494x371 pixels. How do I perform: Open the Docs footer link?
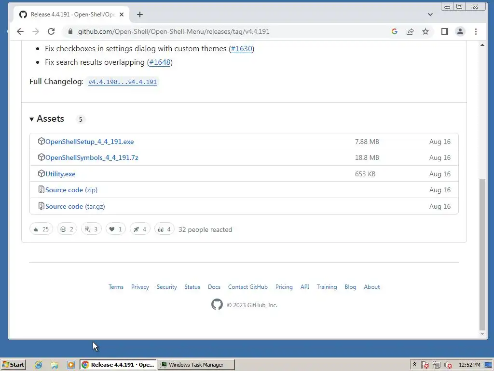[214, 287]
